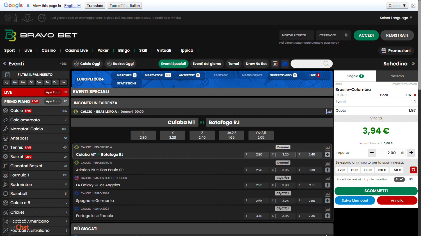Viewport: 421px width, 236px height.
Task: Open Formula 1 category in sidebar
Action: click(x=35, y=175)
